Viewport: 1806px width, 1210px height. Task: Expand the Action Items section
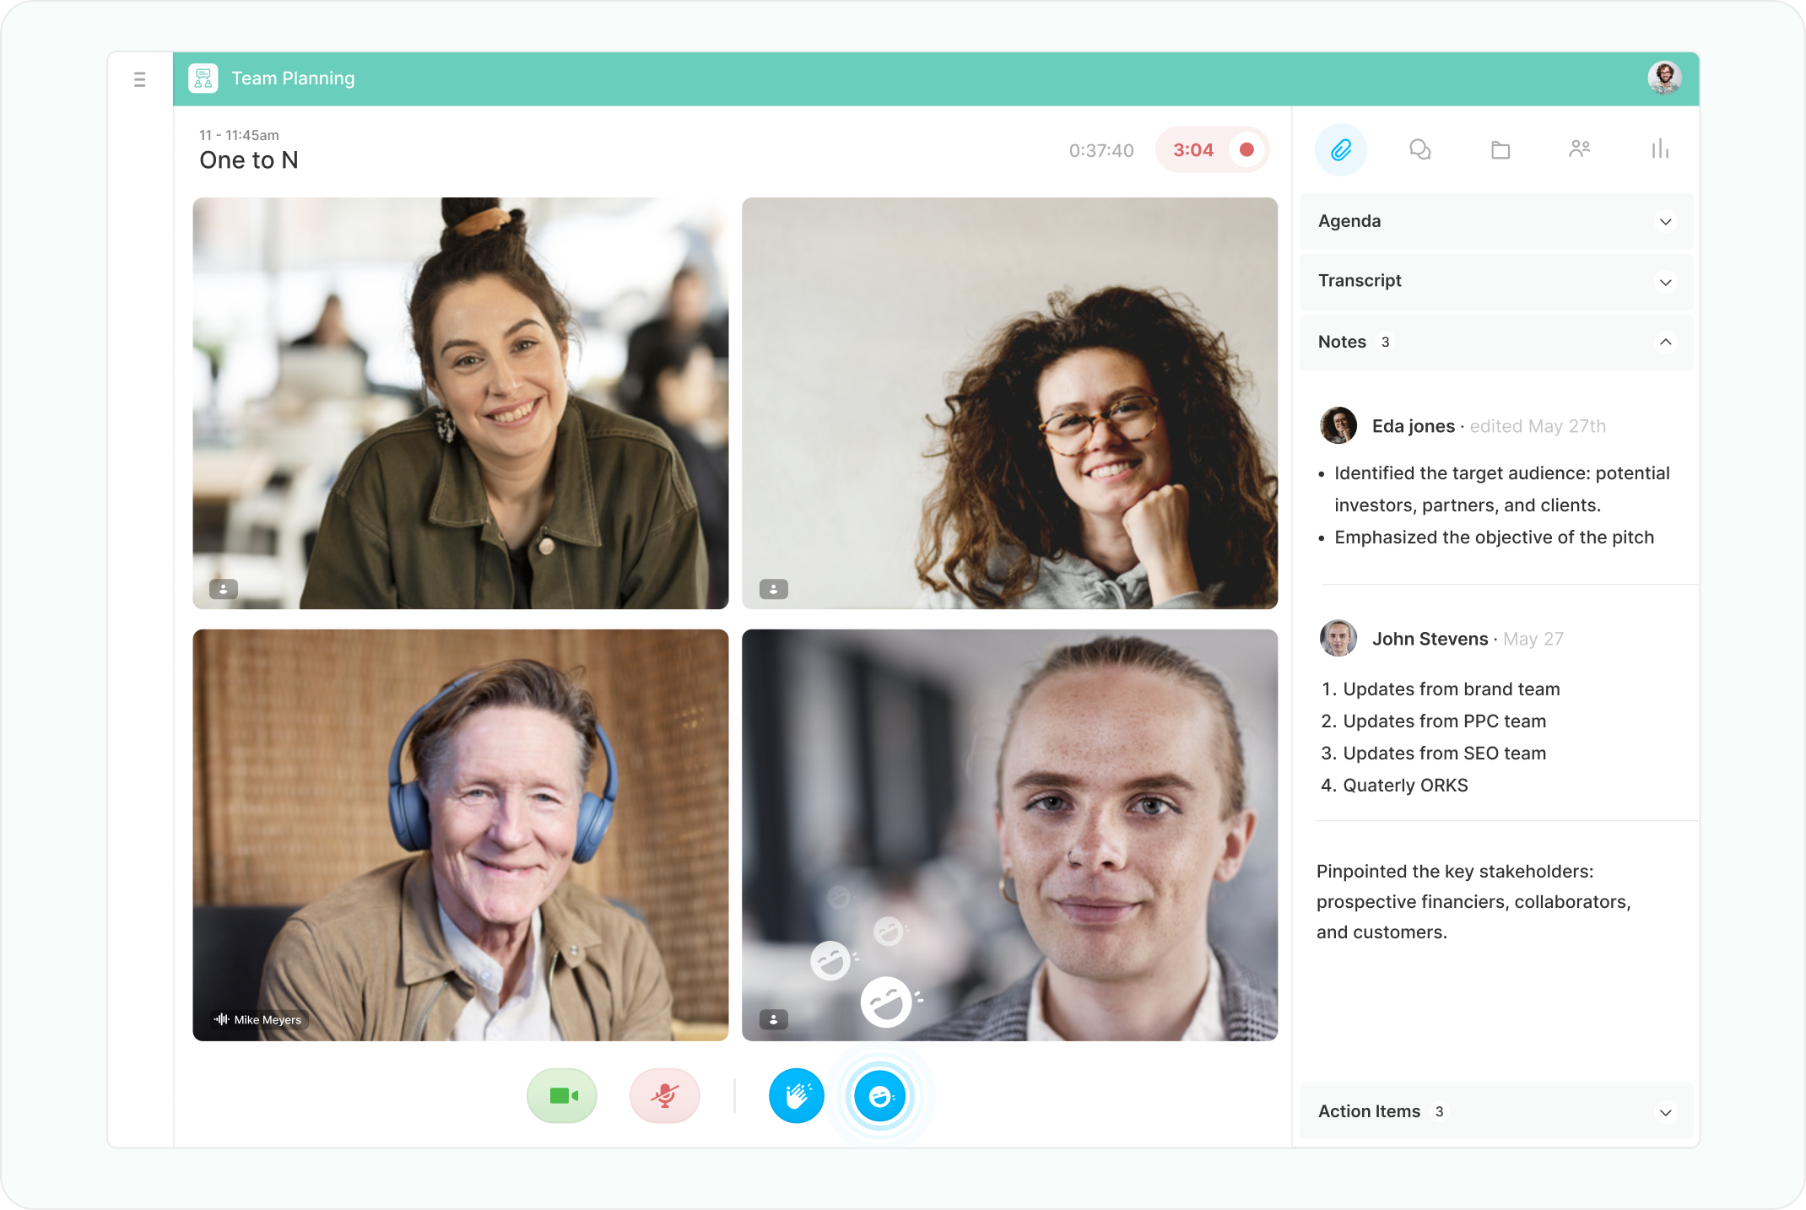point(1664,1110)
